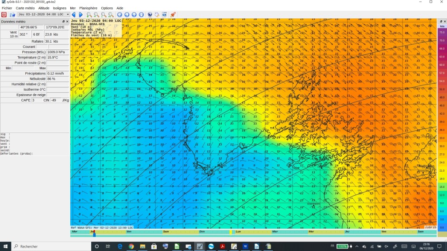Move the map up with round arrow
The height and width of the screenshot is (251, 447).
[134, 14]
